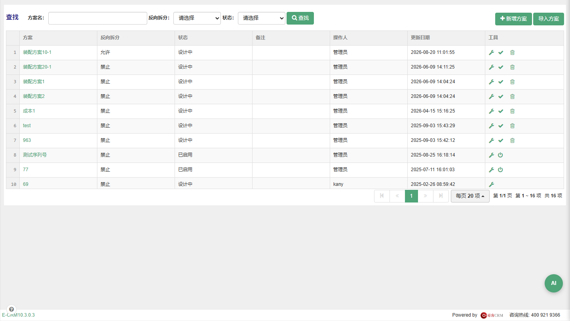This screenshot has height=321, width=570.
Task: Click date 2025-09-03 15:43:29
Action: click(433, 126)
